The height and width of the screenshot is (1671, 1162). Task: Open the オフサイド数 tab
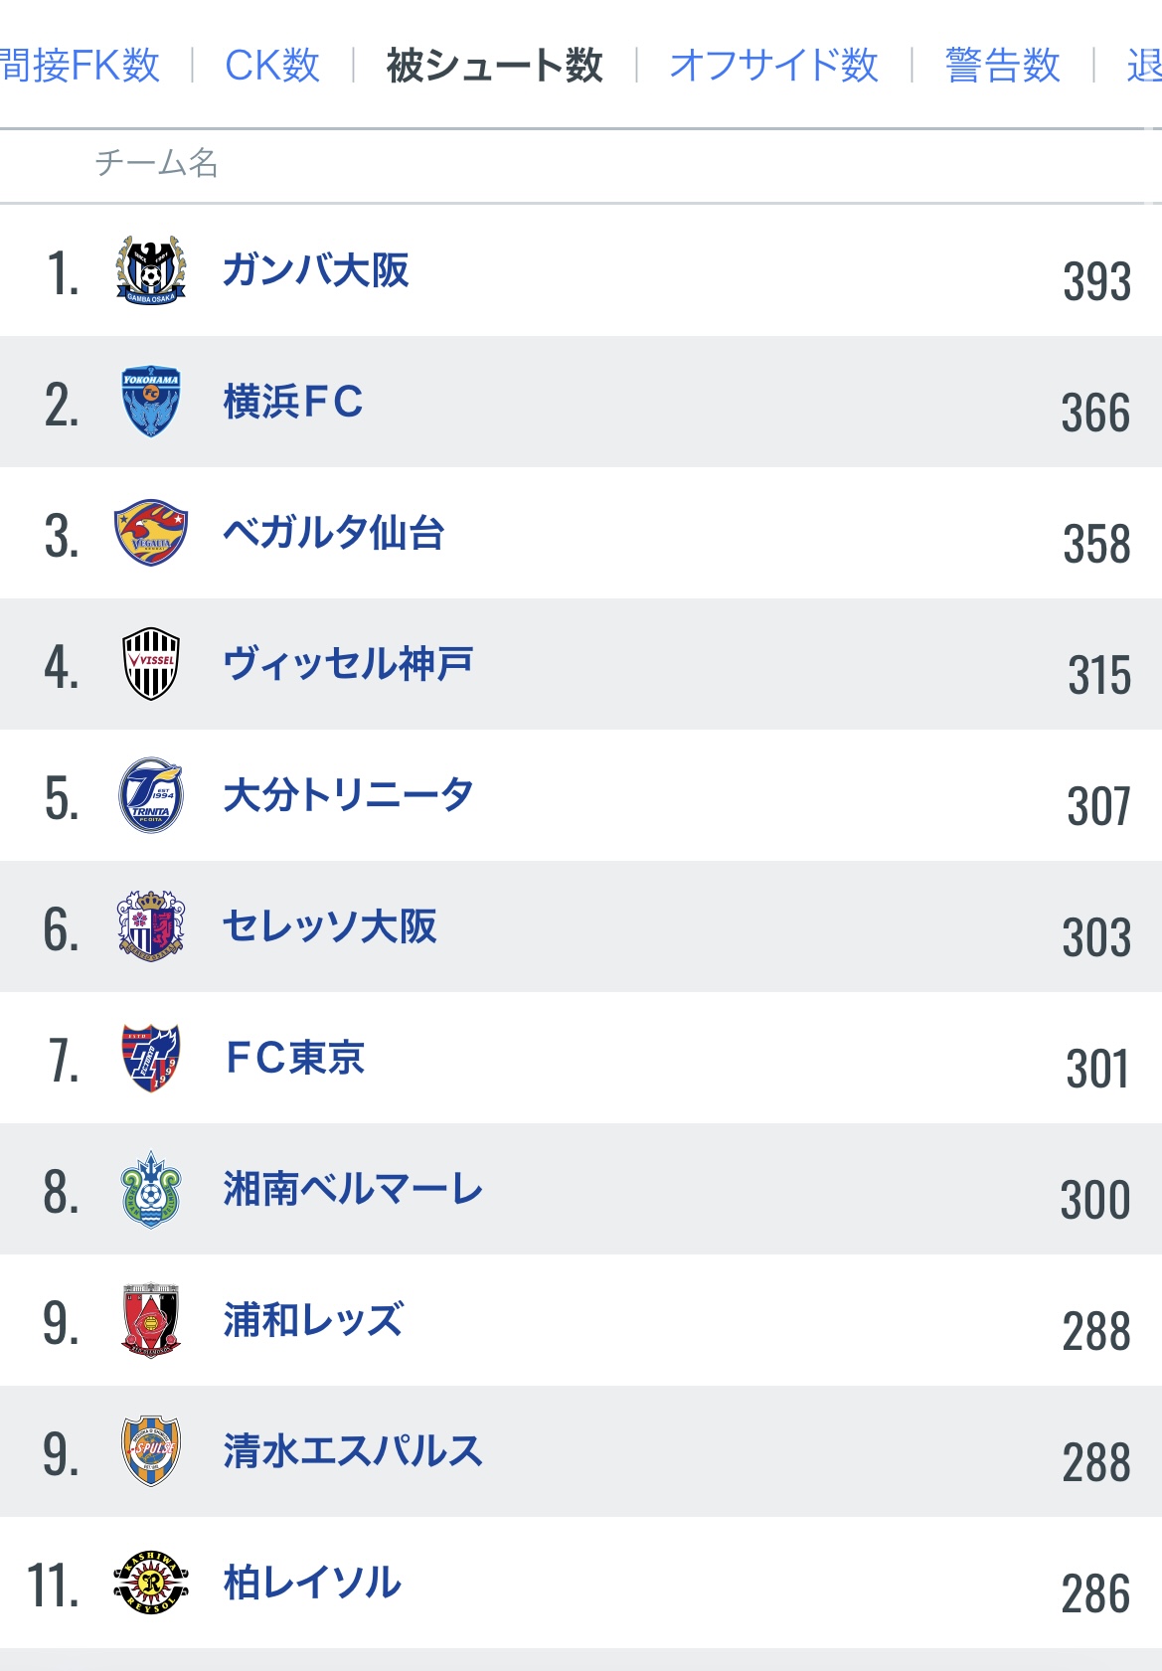774,66
